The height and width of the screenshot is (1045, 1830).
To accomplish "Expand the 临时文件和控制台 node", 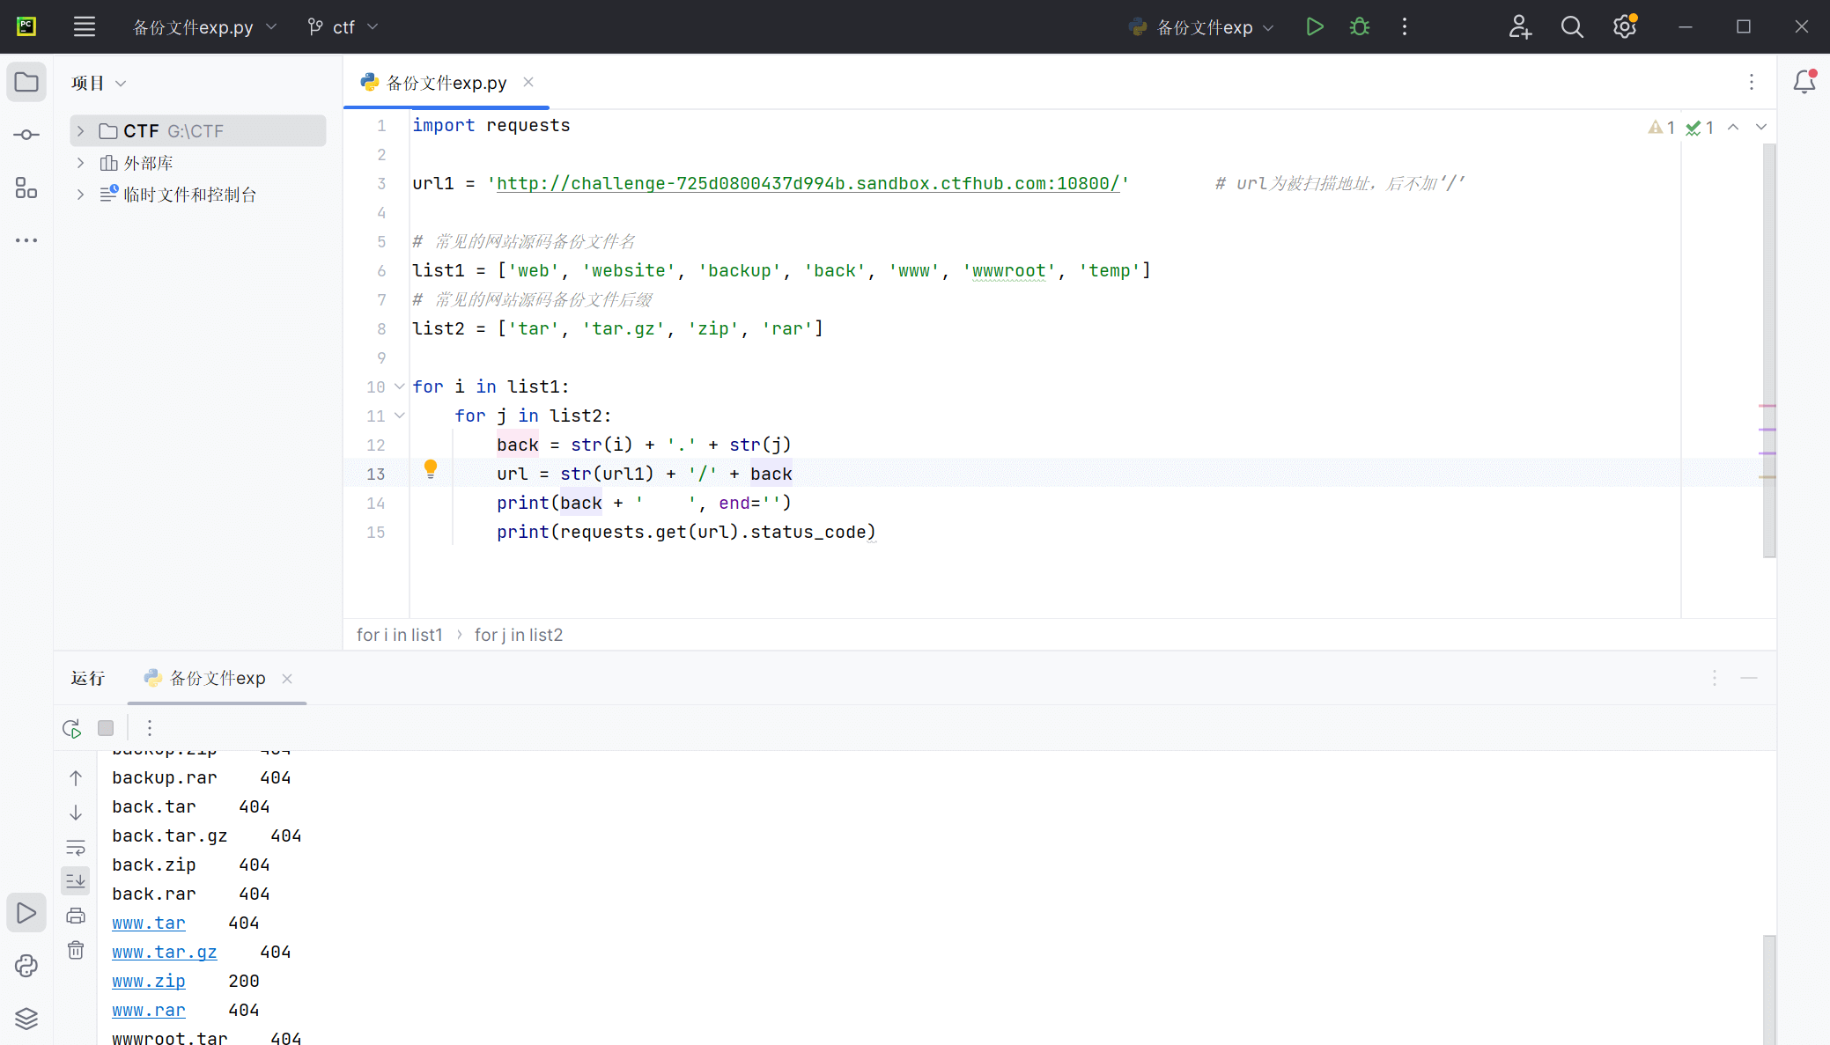I will (x=80, y=195).
